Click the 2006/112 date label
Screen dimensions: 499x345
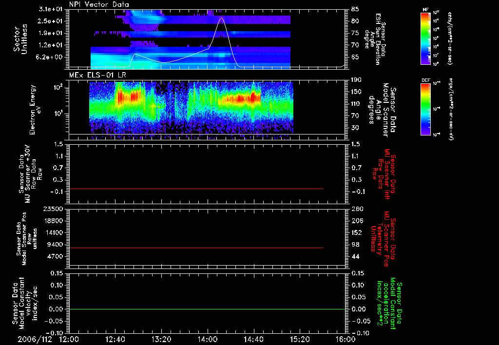35,339
